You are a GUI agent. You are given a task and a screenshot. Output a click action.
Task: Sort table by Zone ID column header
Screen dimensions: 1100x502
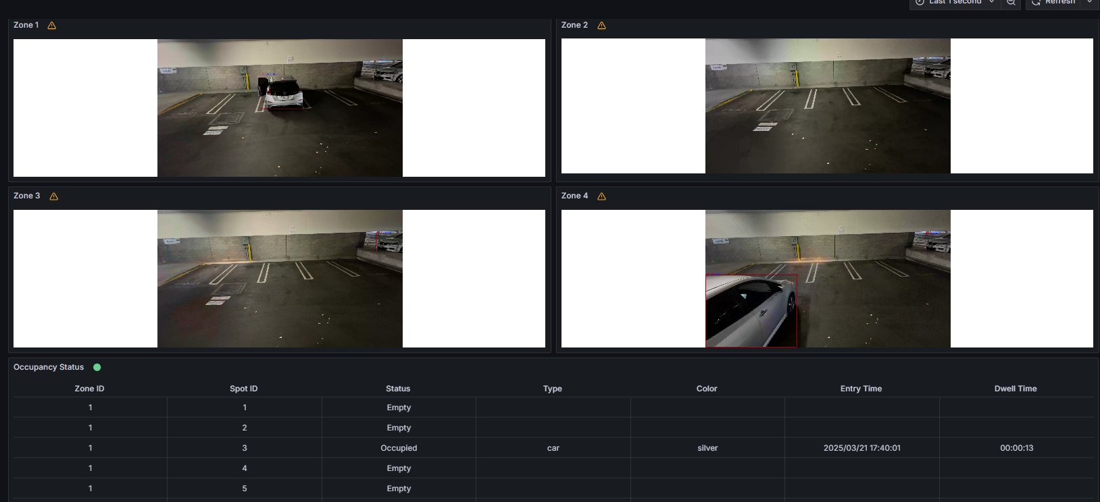click(89, 389)
